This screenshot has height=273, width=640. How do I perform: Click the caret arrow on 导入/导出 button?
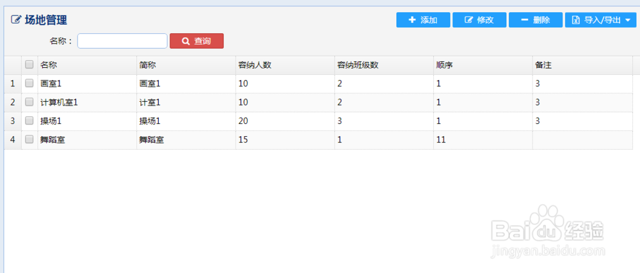(628, 20)
